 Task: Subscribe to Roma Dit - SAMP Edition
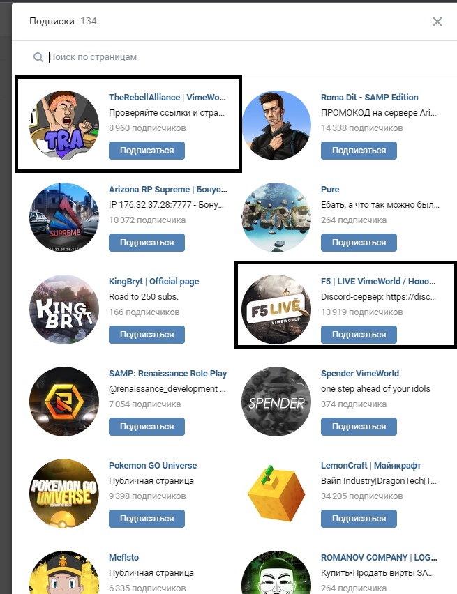click(359, 151)
